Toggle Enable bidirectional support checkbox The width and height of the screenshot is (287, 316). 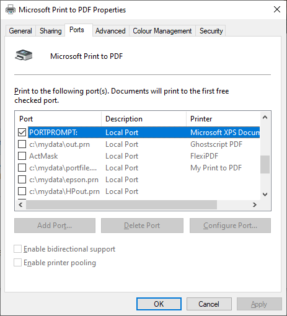pos(17,249)
